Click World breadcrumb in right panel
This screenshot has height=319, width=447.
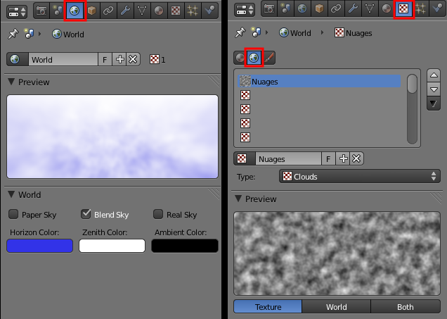pos(295,33)
